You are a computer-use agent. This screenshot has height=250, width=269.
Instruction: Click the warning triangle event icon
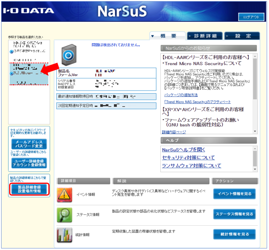[64, 194]
